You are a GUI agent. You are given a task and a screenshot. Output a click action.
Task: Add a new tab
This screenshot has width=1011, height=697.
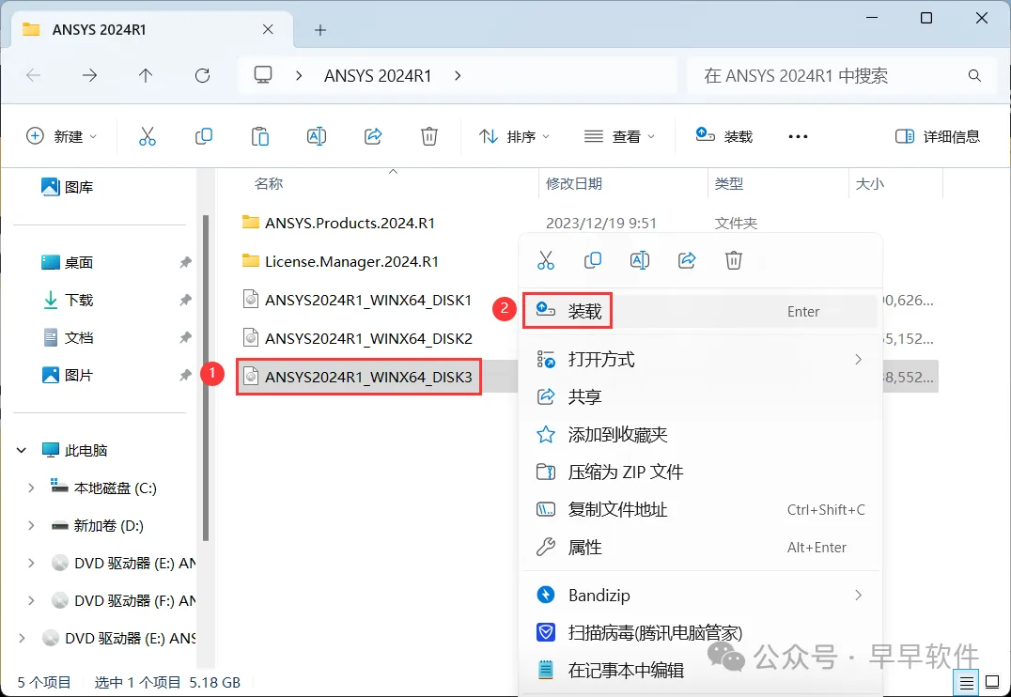pyautogui.click(x=319, y=30)
